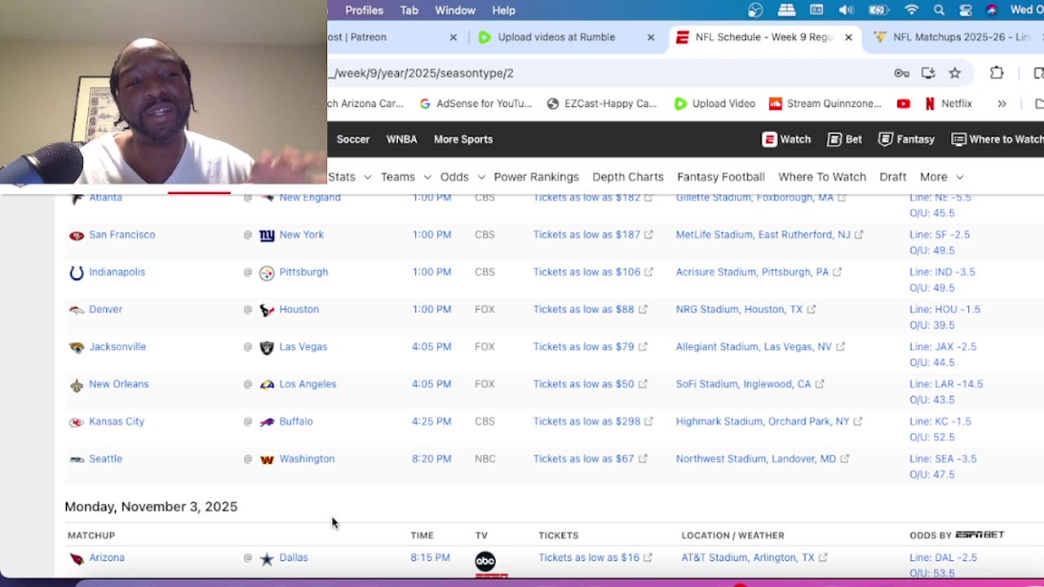
Task: Click the Las Vegas Raiders logo
Action: [x=267, y=347]
